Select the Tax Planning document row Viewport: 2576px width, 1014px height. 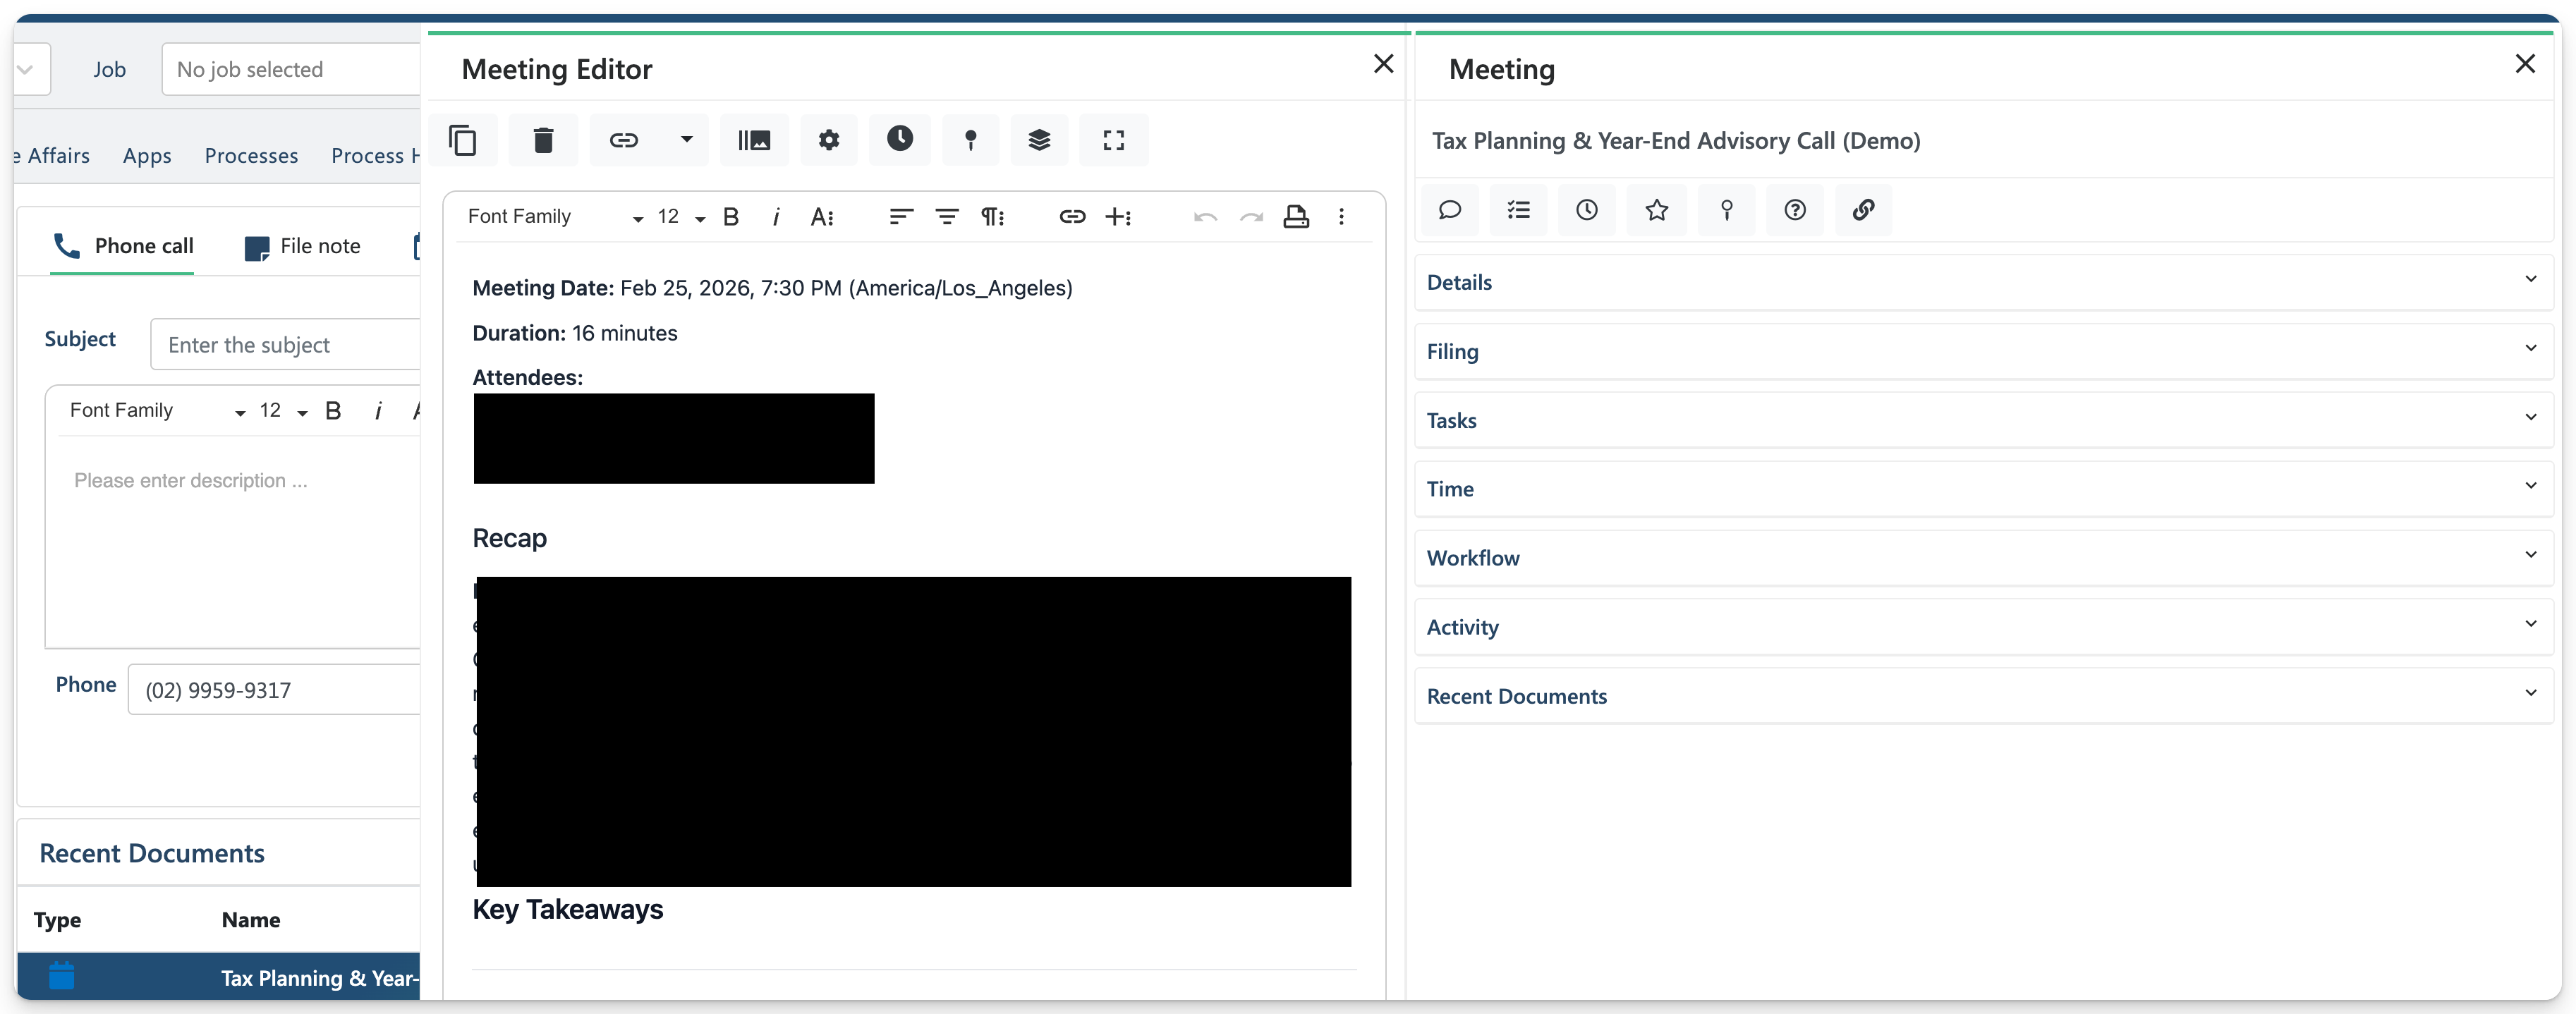(218, 977)
